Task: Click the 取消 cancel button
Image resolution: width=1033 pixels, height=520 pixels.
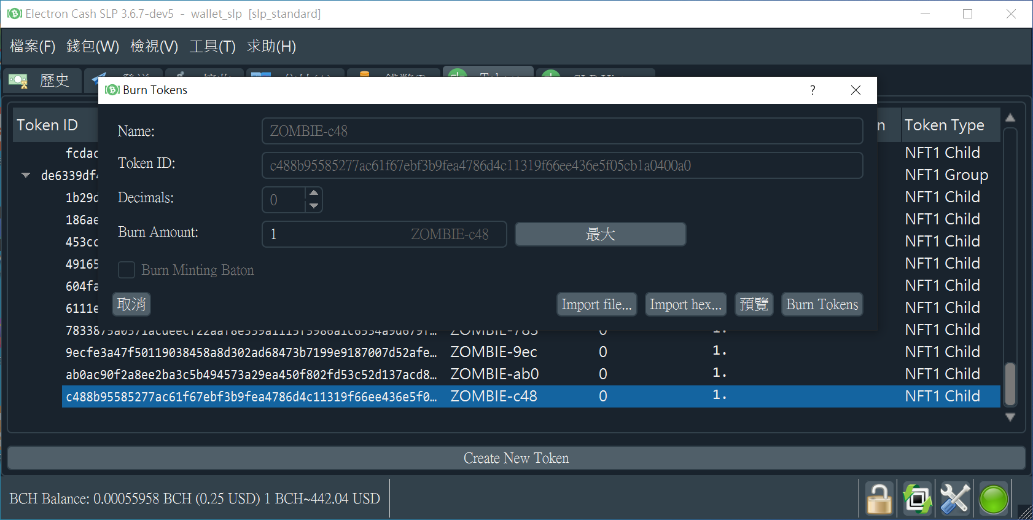Action: (131, 304)
